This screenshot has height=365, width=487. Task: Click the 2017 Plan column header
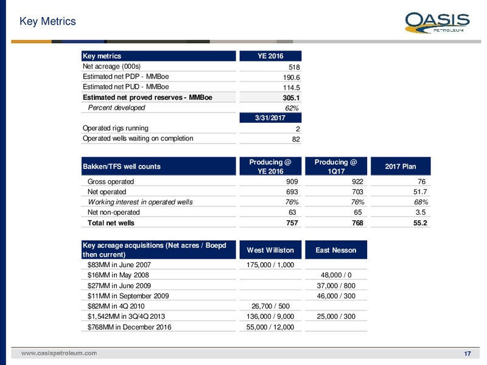point(401,166)
